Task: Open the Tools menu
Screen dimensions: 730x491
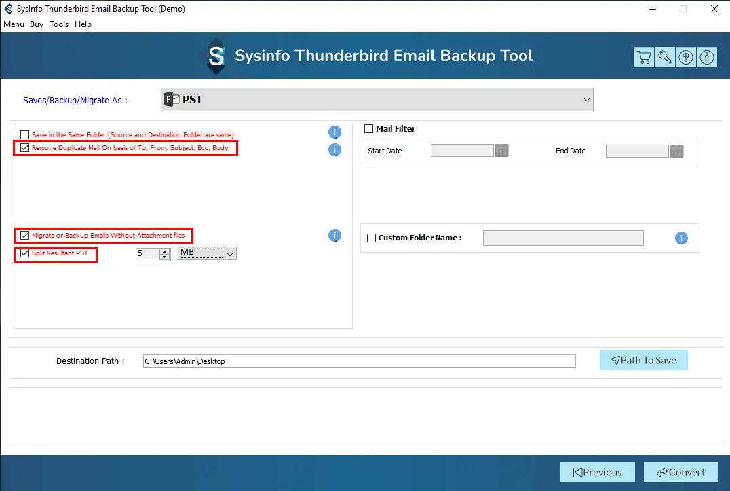Action: [59, 24]
